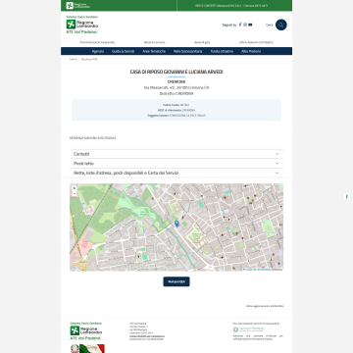Open the Bandi di concorso link
Image resolution: width=353 pixels, height=353 pixels.
(155, 42)
